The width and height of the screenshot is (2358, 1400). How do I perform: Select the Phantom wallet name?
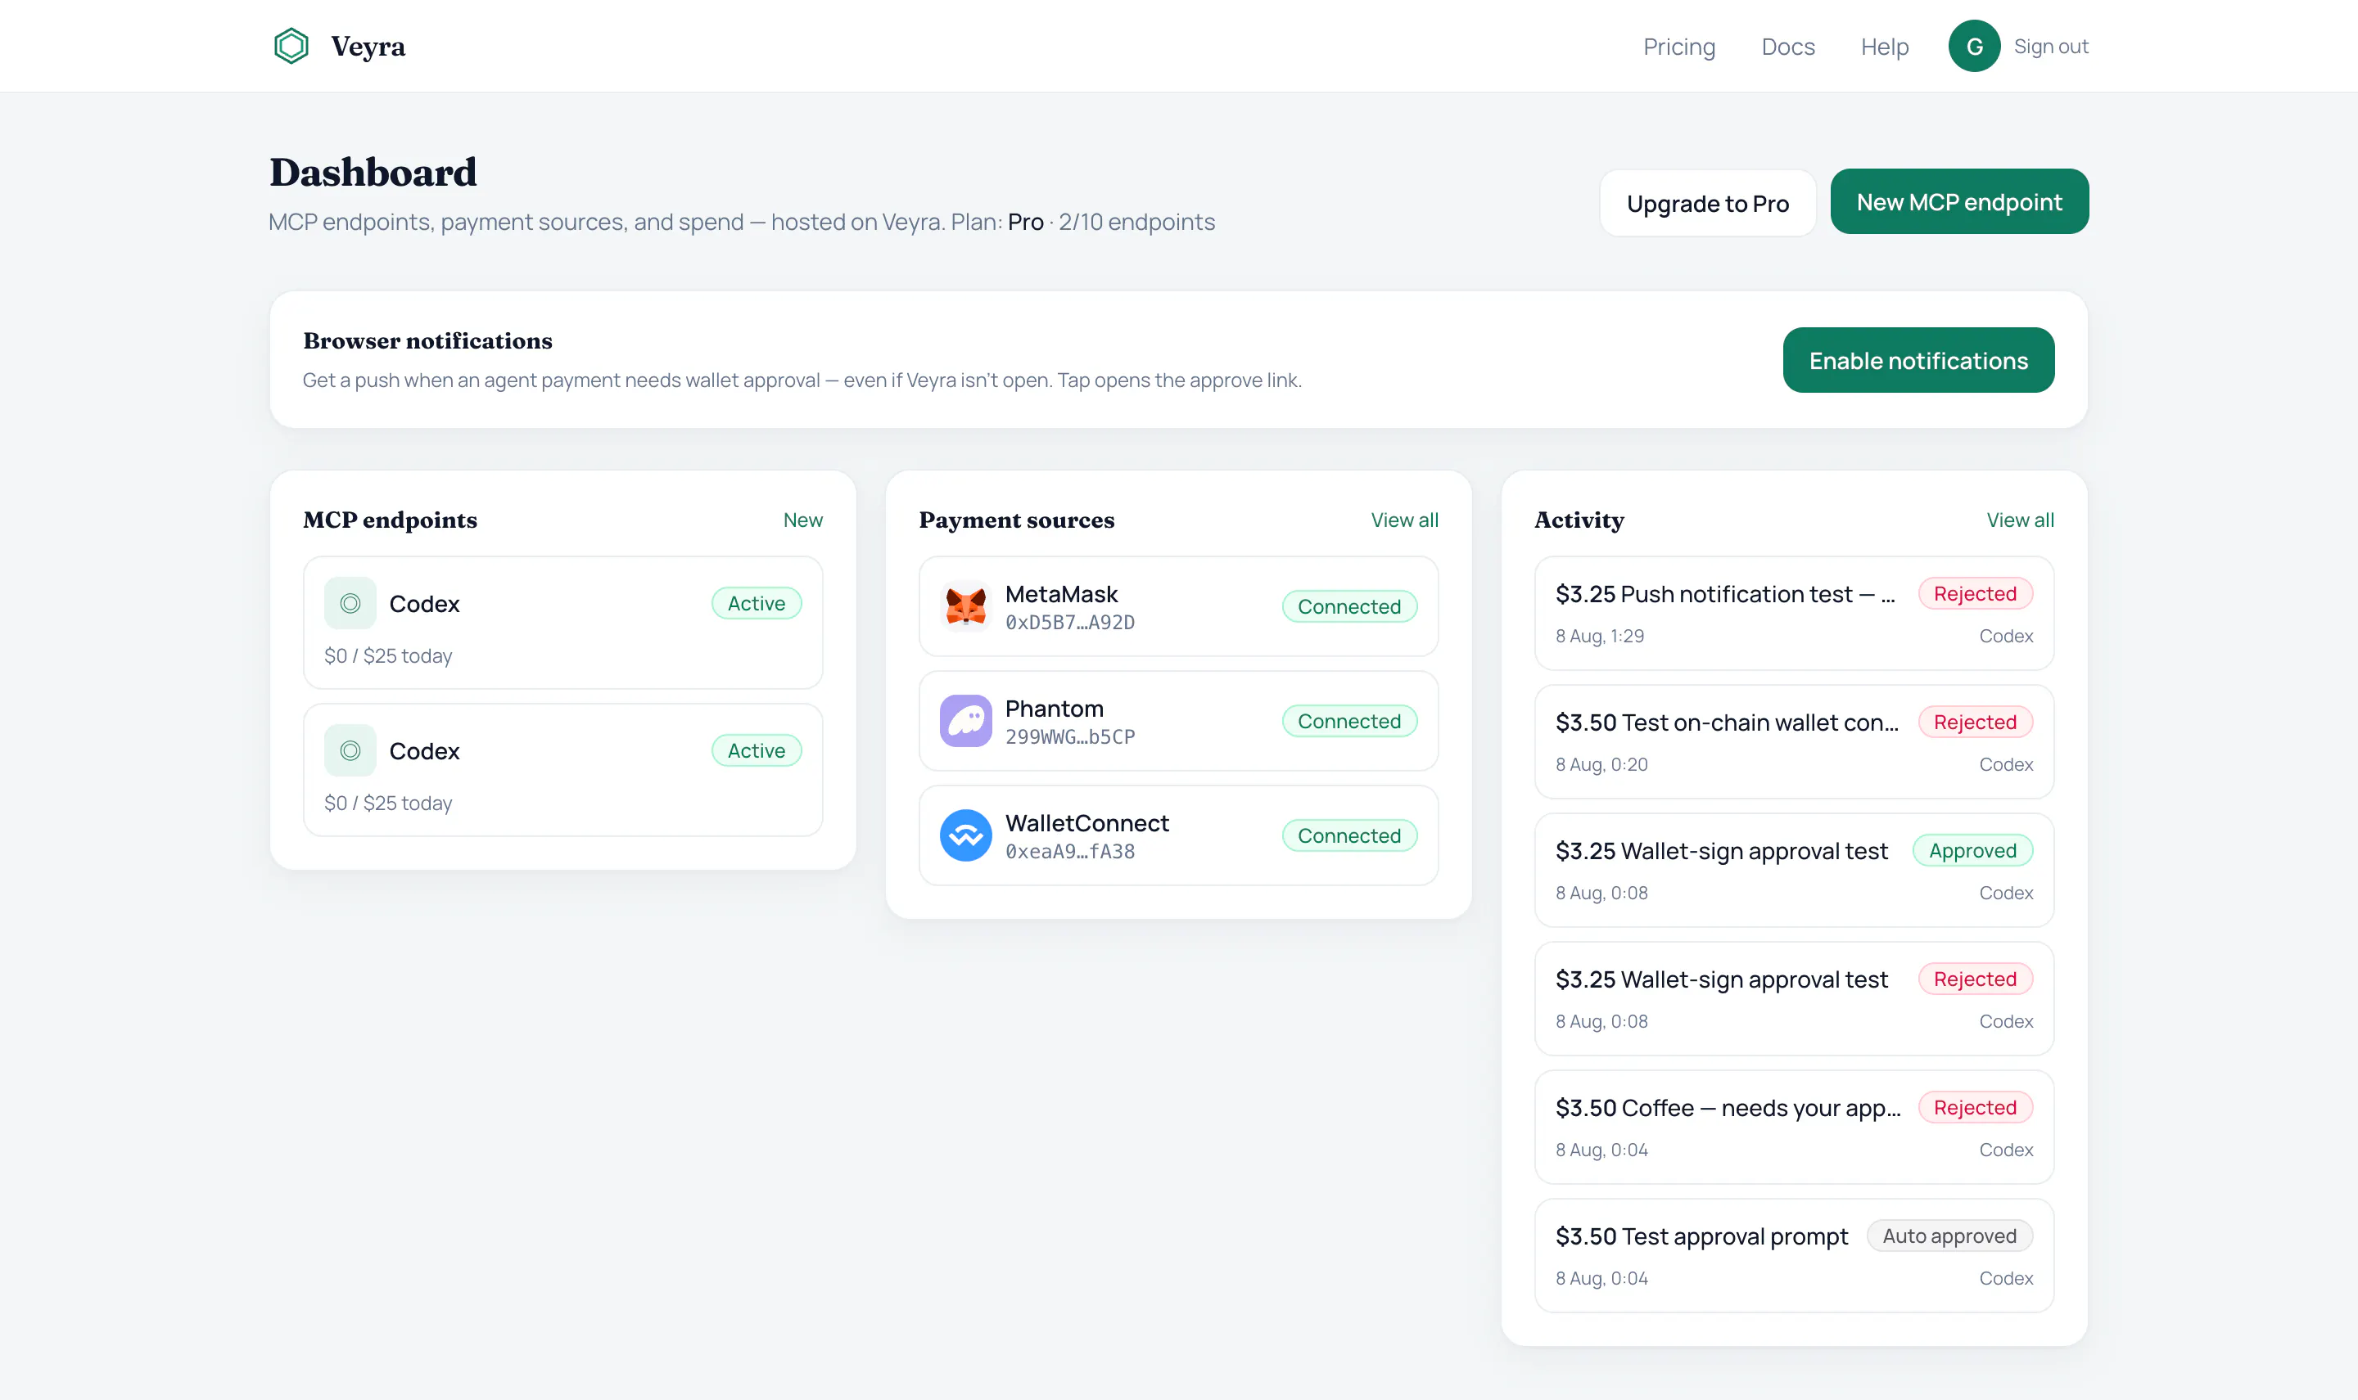tap(1054, 709)
